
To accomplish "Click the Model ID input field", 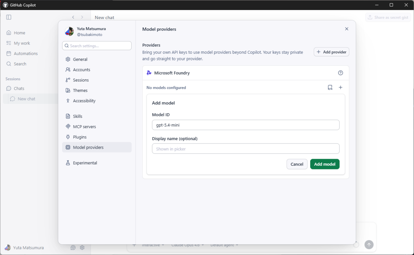I will coord(246,125).
